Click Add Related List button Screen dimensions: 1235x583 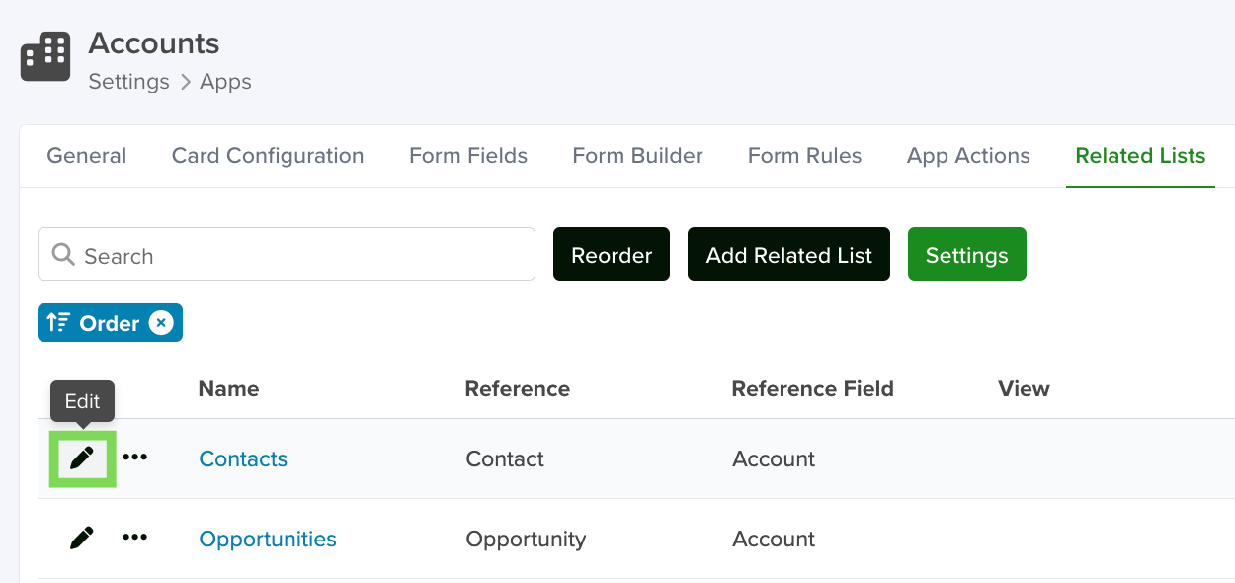tap(788, 254)
